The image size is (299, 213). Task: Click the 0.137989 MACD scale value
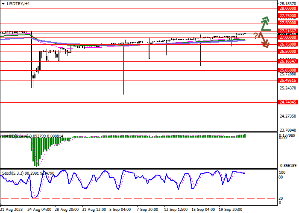click(x=287, y=135)
